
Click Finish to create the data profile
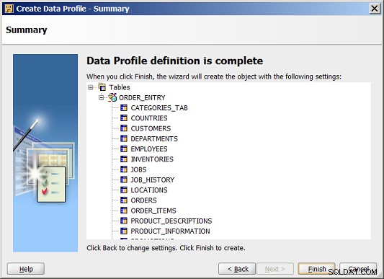tap(316, 269)
